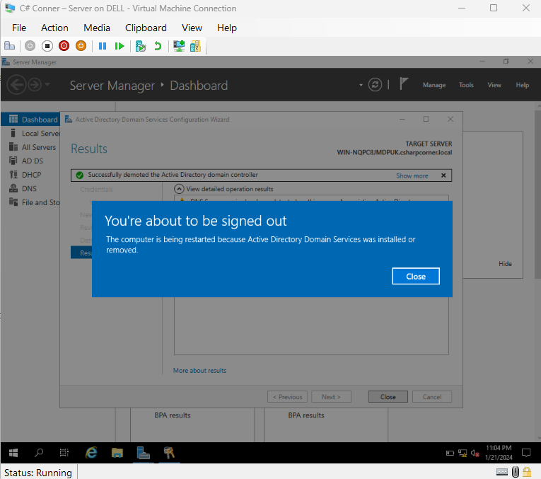541x479 pixels.
Task: Open Task View on the taskbar
Action: (64, 452)
